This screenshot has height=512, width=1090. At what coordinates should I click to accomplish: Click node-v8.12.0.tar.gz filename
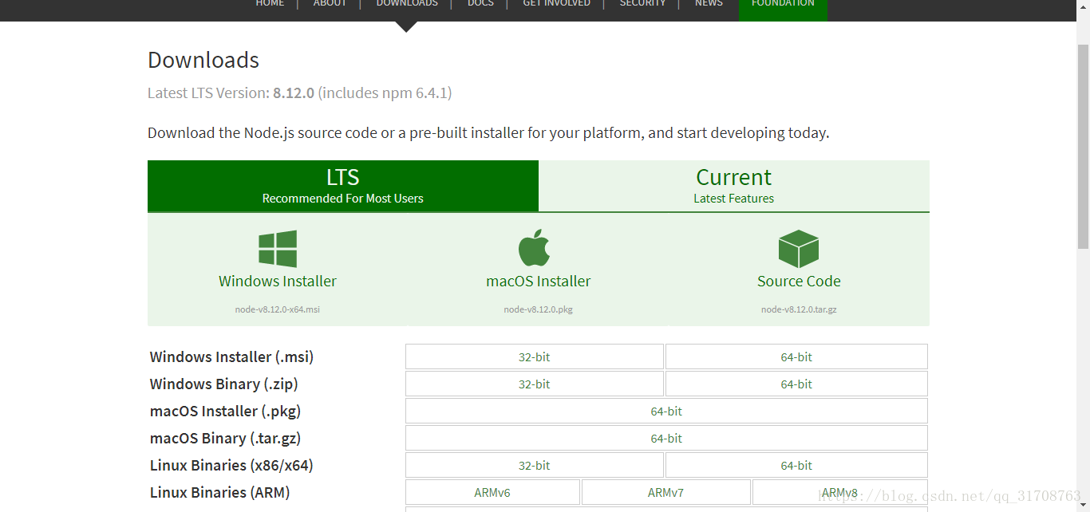pos(799,309)
